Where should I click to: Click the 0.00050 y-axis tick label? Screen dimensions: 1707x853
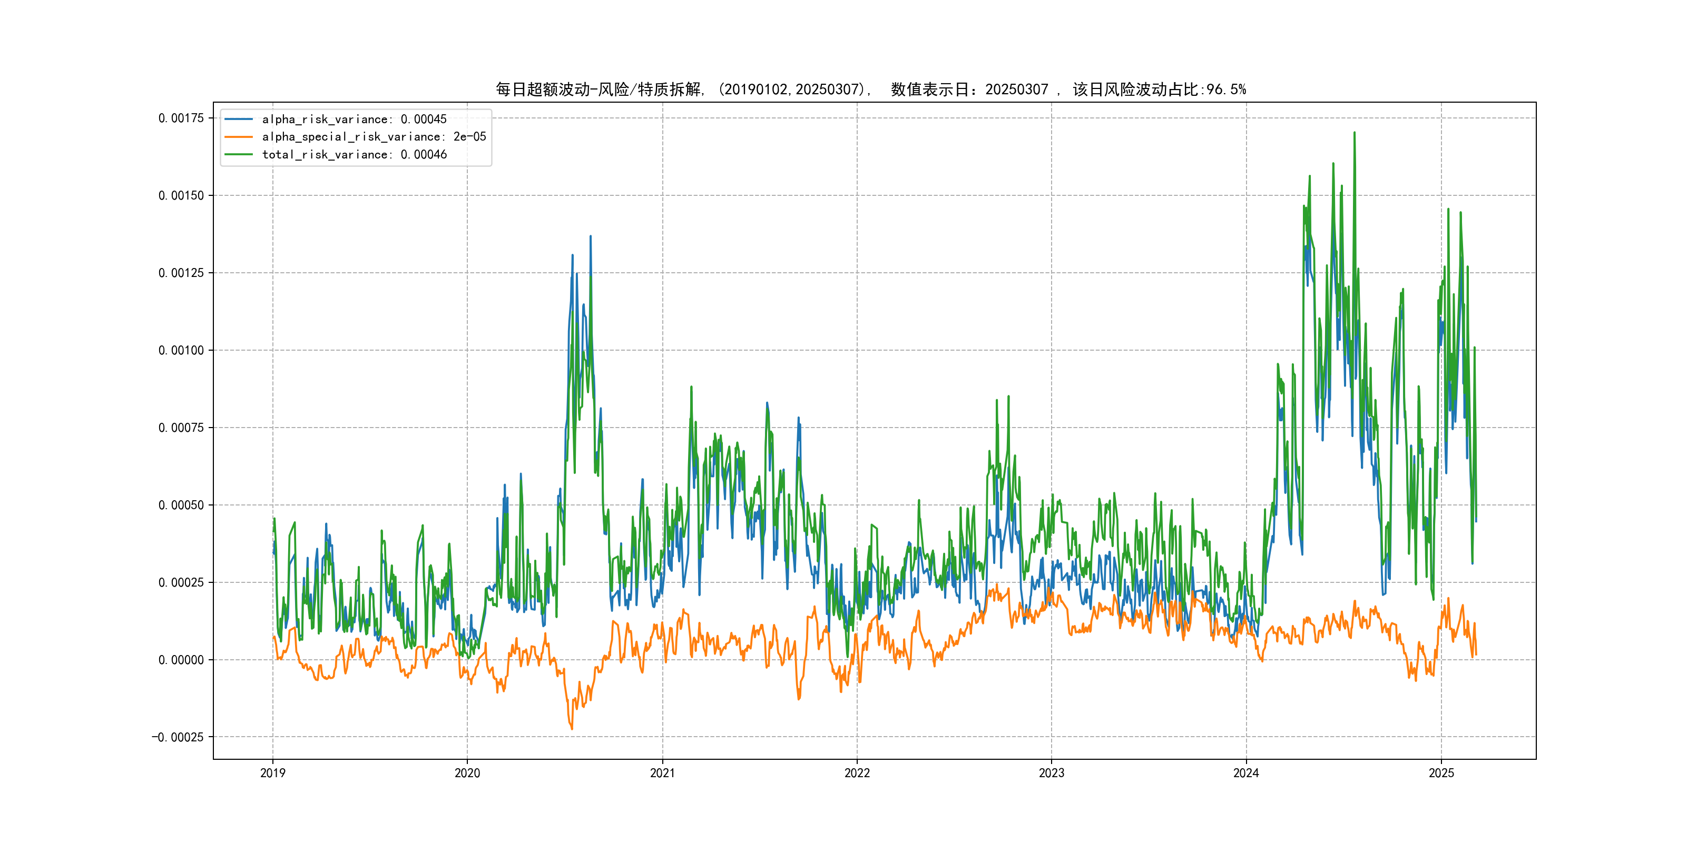[181, 505]
